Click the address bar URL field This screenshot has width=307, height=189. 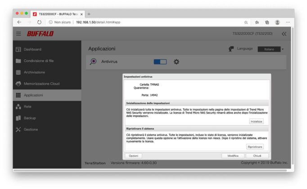[145, 22]
